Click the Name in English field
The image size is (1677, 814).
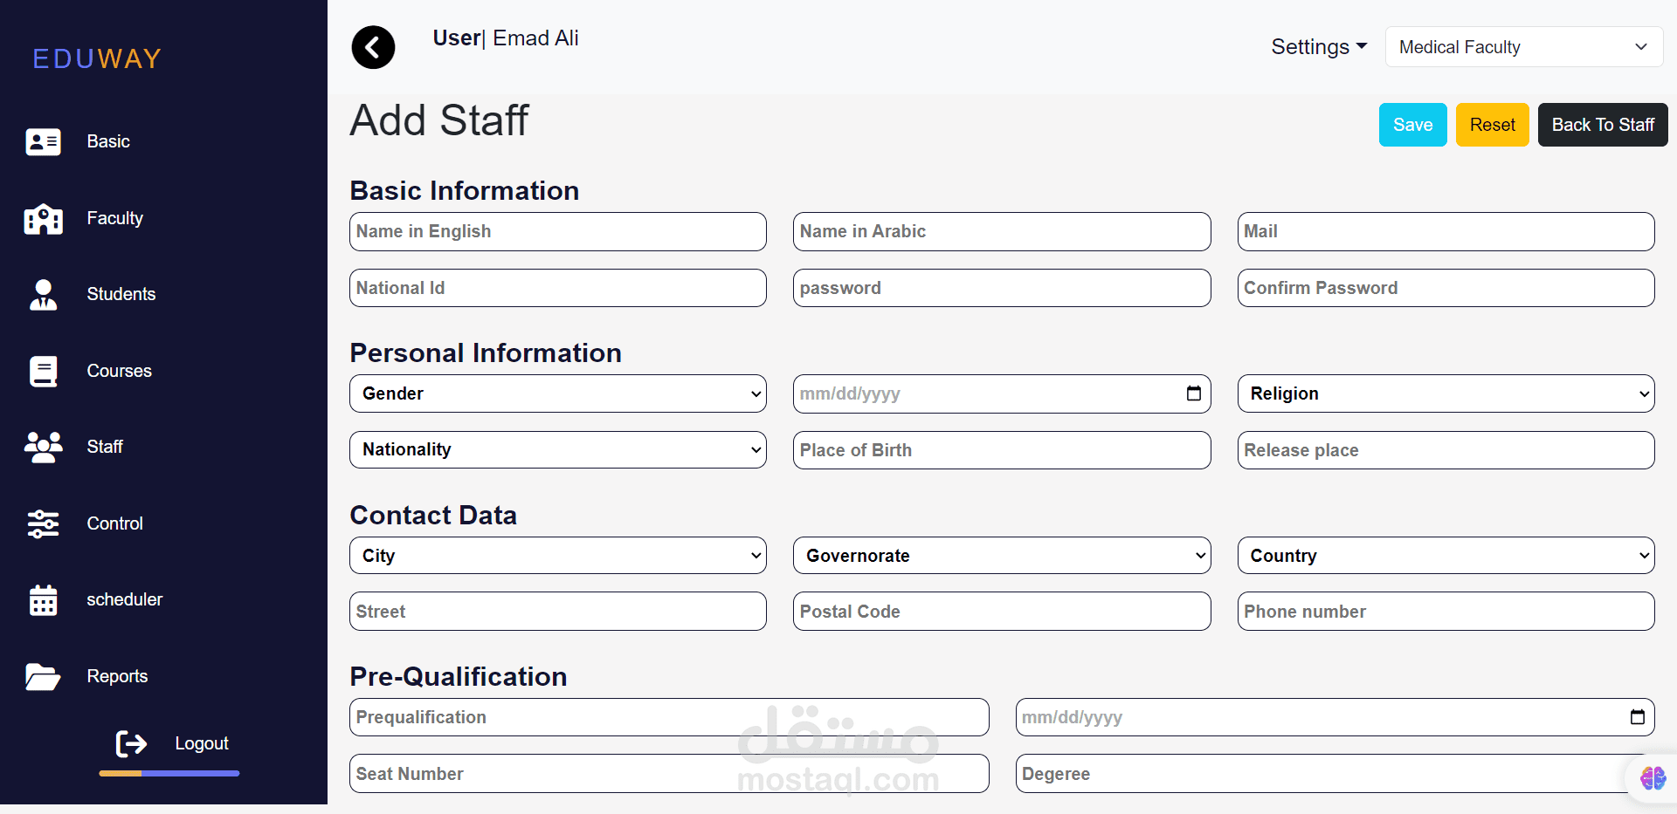point(558,231)
